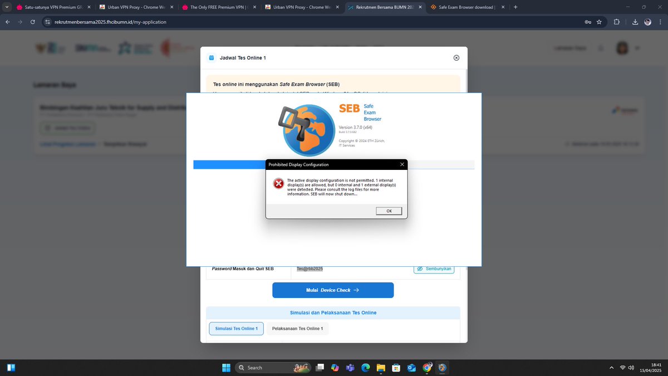
Task: Click the red error icon in the dialog
Action: tap(278, 183)
